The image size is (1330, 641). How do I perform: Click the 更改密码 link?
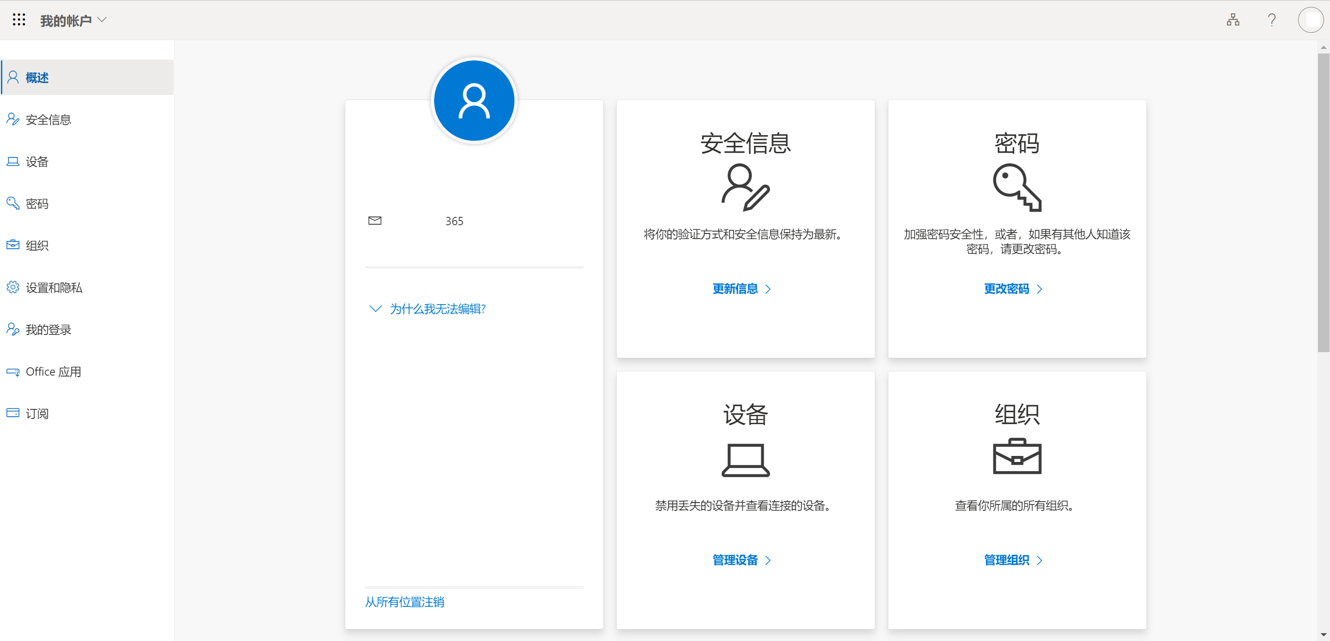[1012, 288]
